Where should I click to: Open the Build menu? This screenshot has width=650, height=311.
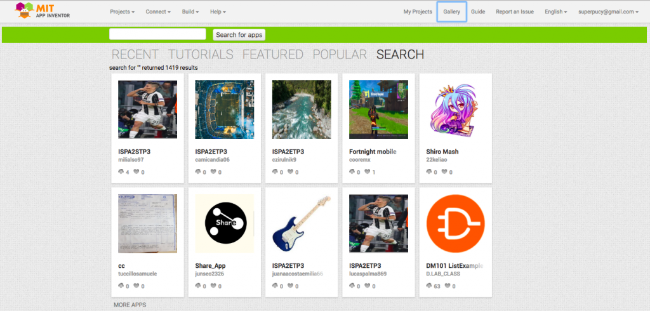pos(190,11)
